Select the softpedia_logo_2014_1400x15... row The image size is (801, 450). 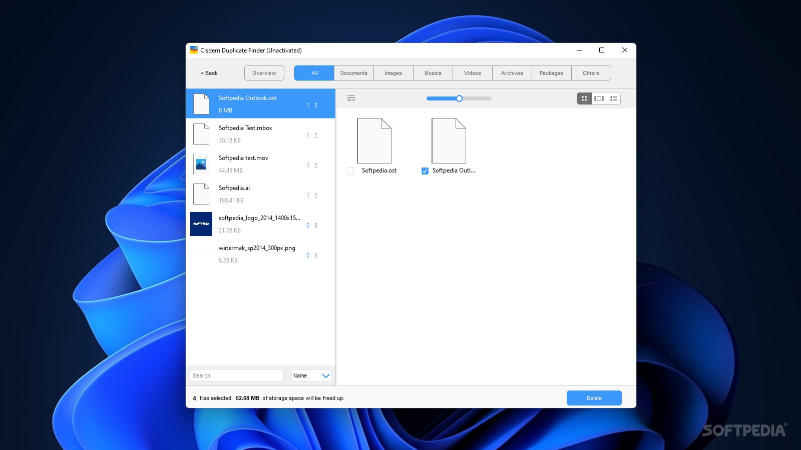[x=260, y=223]
